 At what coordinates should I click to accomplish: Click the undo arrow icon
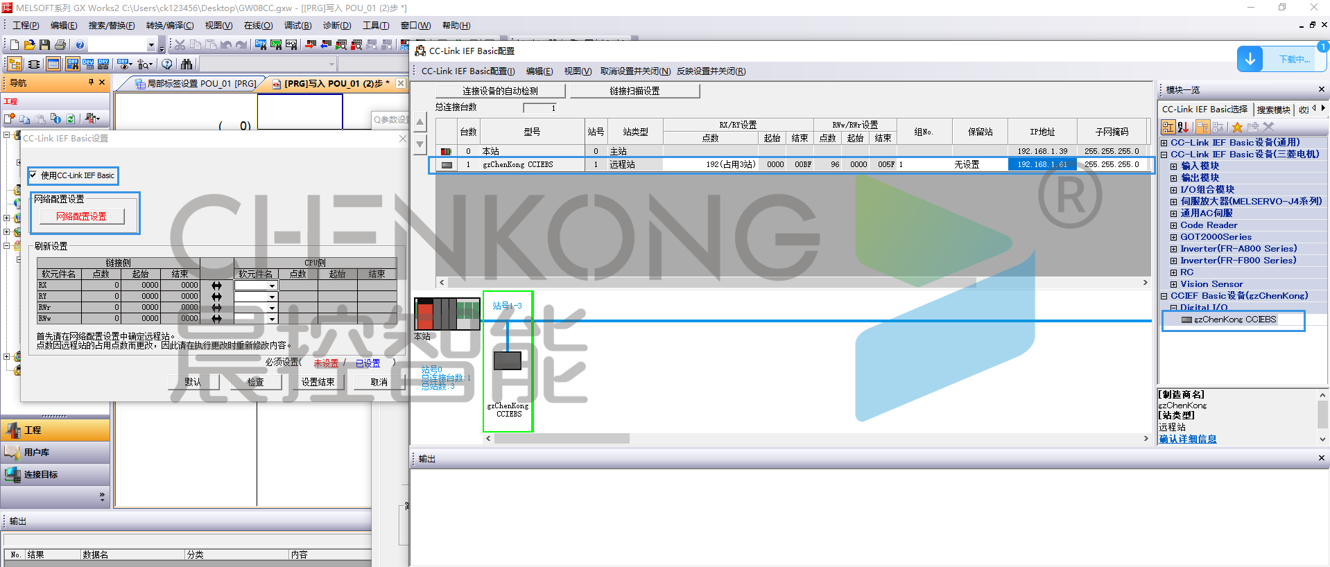click(226, 45)
